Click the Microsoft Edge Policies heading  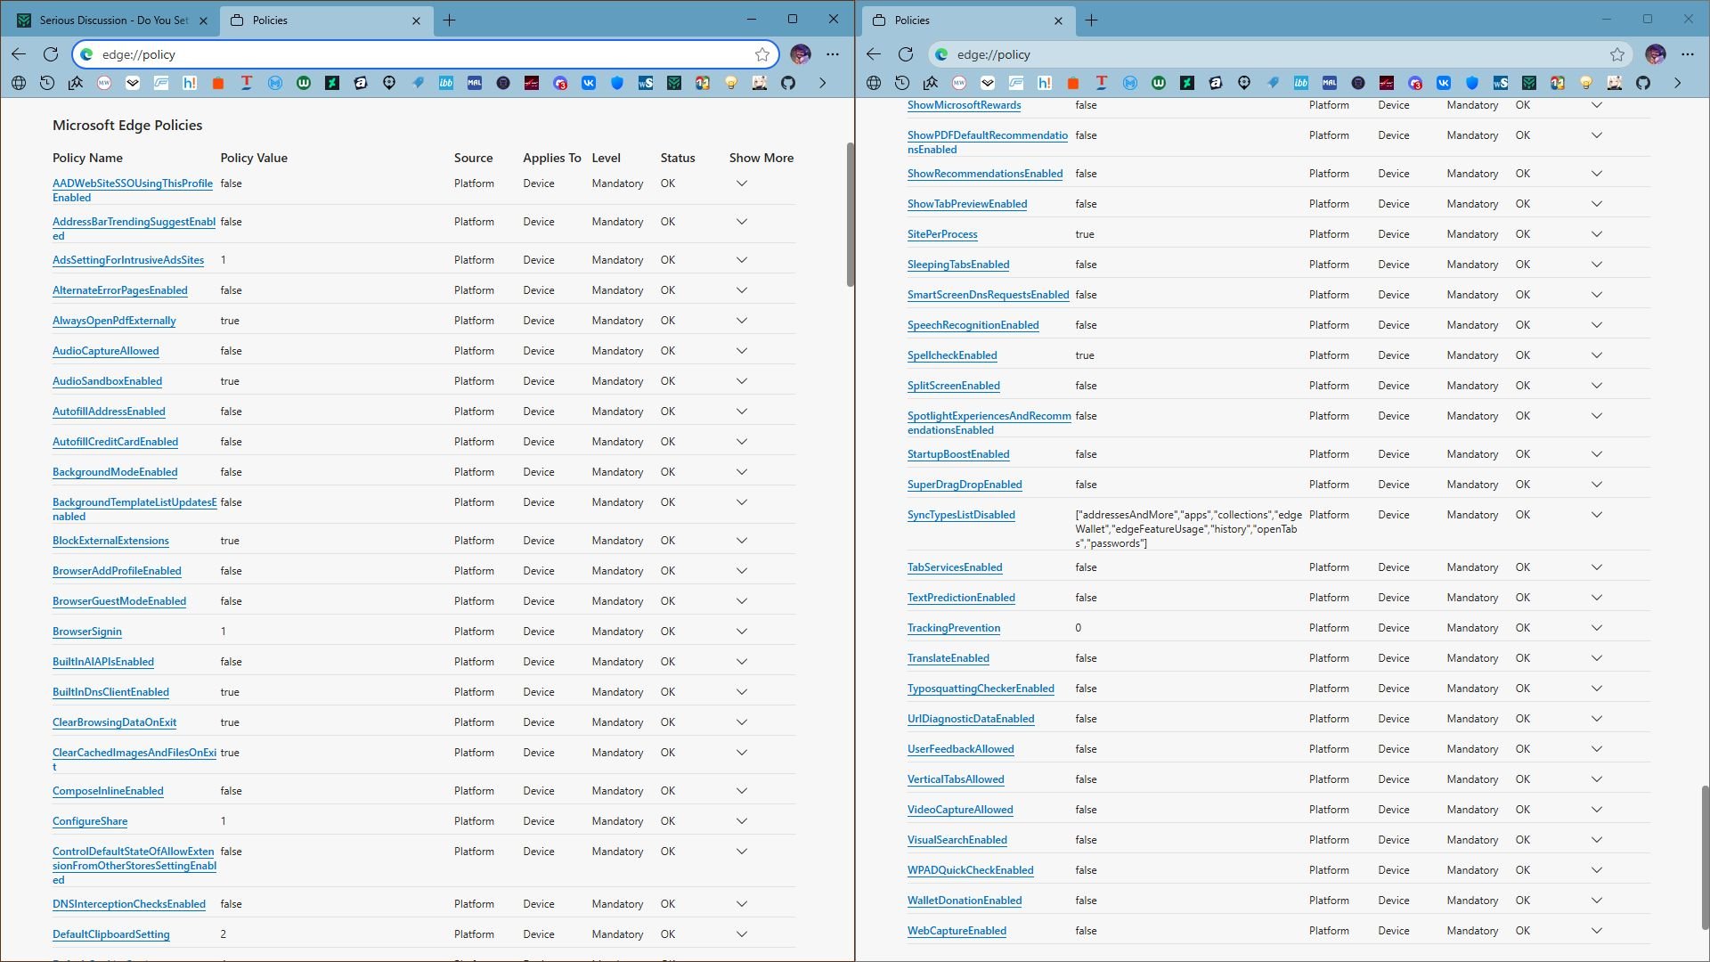pos(127,126)
